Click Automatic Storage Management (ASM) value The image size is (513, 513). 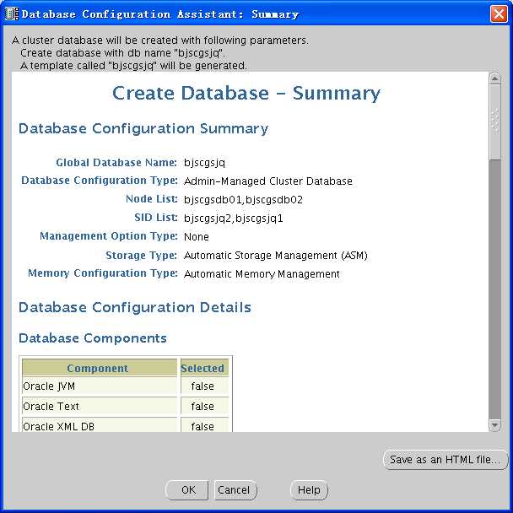tap(276, 255)
